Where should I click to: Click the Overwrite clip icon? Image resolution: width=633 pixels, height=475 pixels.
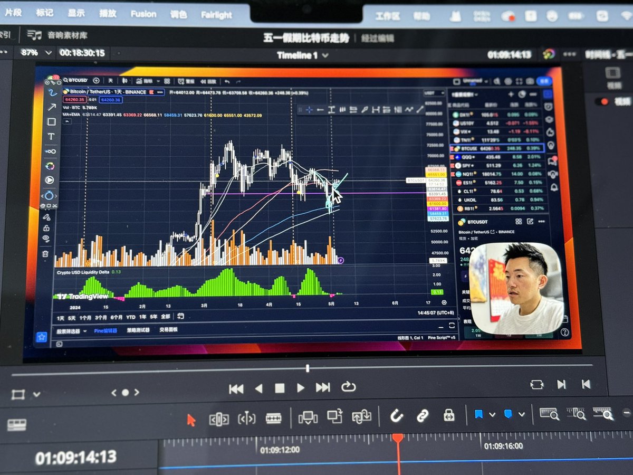335,417
